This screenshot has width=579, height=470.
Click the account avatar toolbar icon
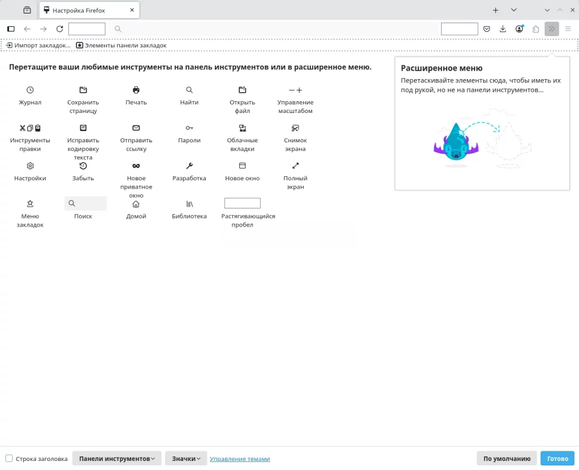[519, 29]
